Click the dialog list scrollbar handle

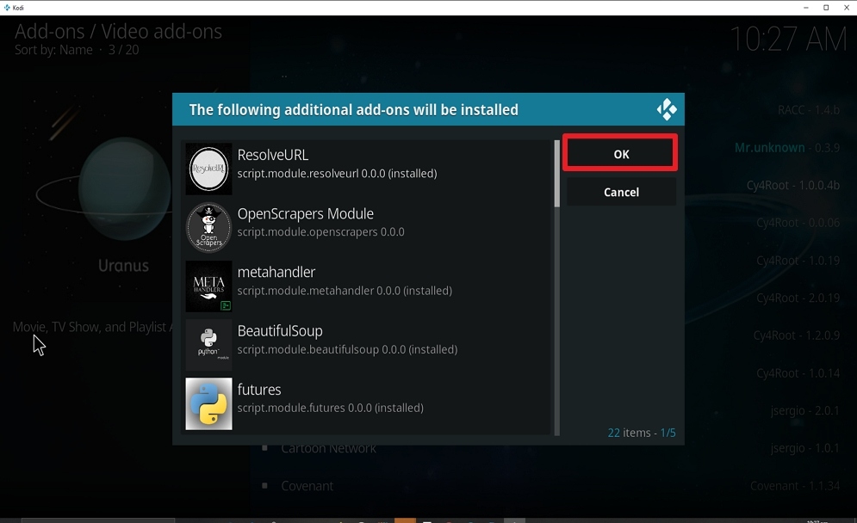557,174
